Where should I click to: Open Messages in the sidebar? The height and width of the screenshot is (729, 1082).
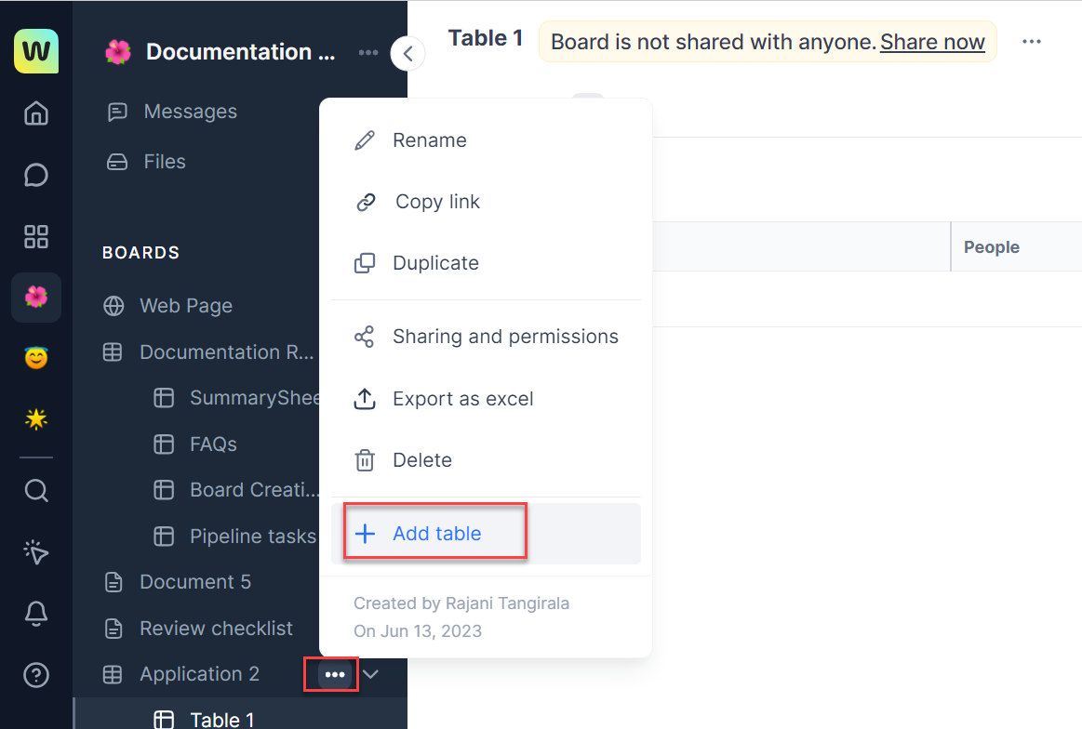[x=190, y=112]
